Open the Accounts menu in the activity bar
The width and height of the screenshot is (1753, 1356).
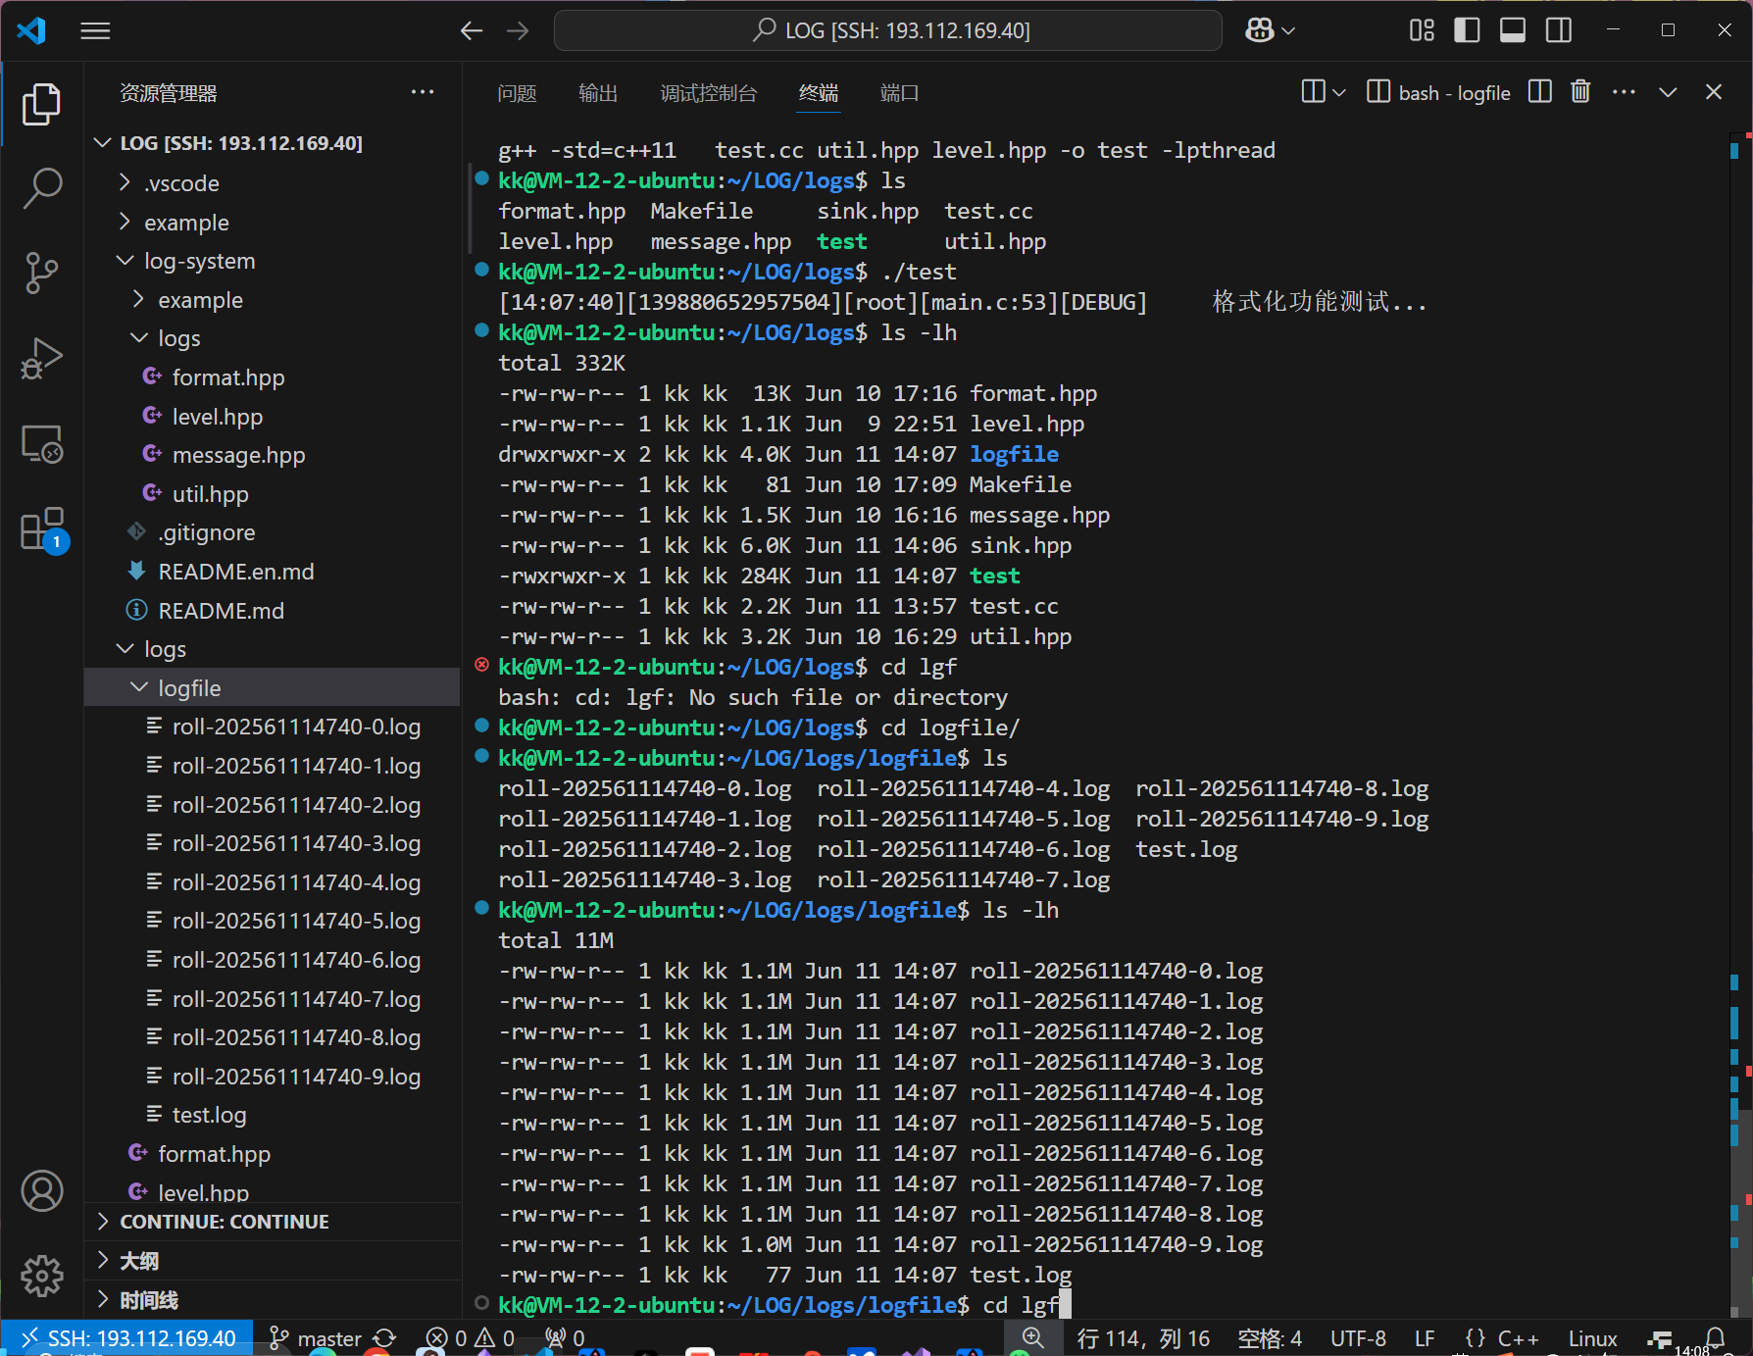(x=41, y=1190)
